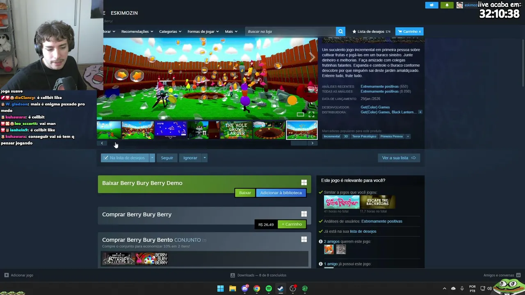Click the microphone icon in system tray
Viewport: 525px width, 295px height.
pyautogui.click(x=462, y=288)
